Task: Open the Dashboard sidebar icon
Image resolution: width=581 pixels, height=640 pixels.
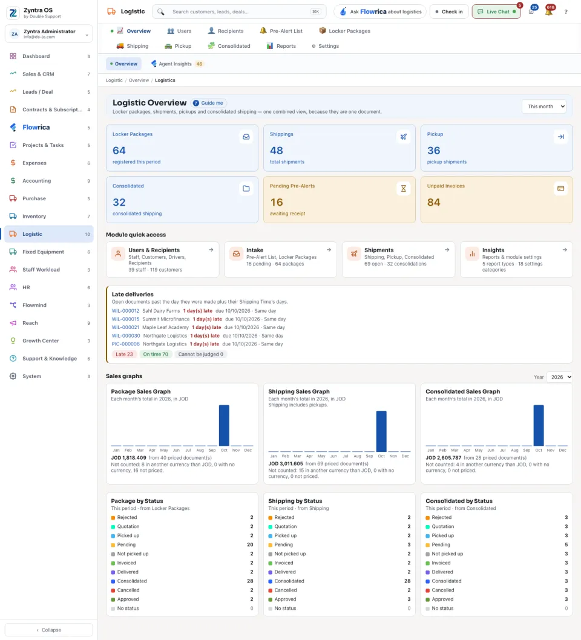Action: pos(13,56)
